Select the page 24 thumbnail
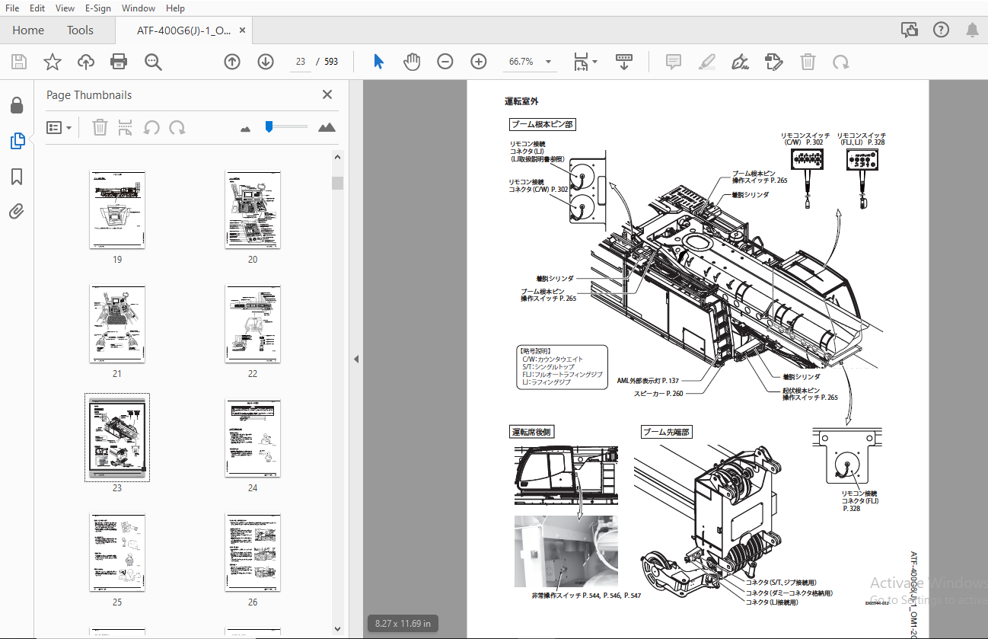 point(253,438)
